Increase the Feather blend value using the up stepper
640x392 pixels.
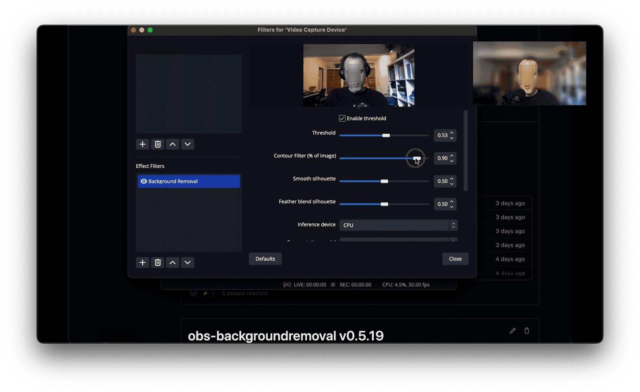tap(452, 202)
